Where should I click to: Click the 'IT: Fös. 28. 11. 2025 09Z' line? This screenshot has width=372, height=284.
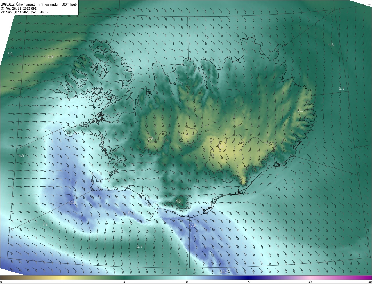point(18,8)
